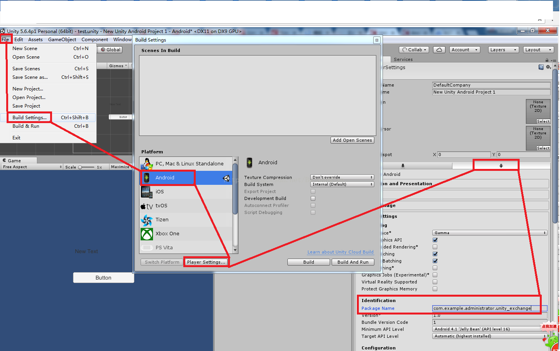Open Player Settings... button
Screen dimensions: 560x351
(x=206, y=262)
